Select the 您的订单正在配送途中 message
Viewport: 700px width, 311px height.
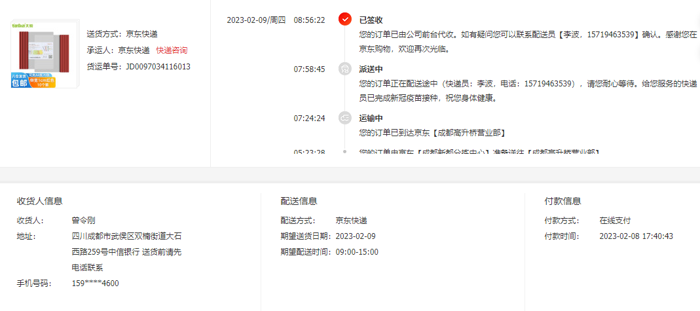tap(530, 90)
